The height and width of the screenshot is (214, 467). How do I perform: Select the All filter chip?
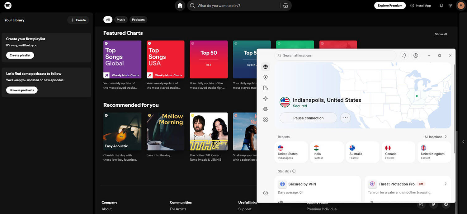[108, 20]
